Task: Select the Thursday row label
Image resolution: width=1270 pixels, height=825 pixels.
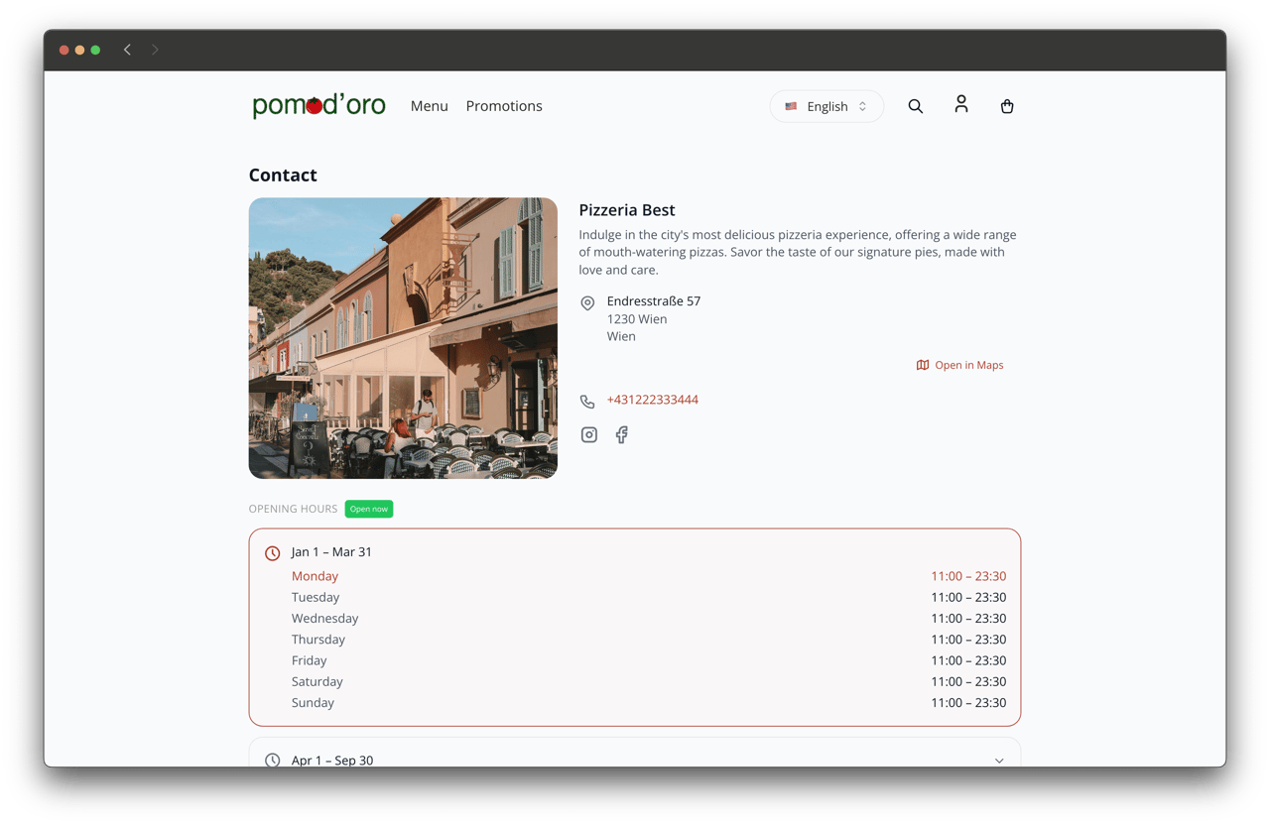Action: click(x=318, y=640)
